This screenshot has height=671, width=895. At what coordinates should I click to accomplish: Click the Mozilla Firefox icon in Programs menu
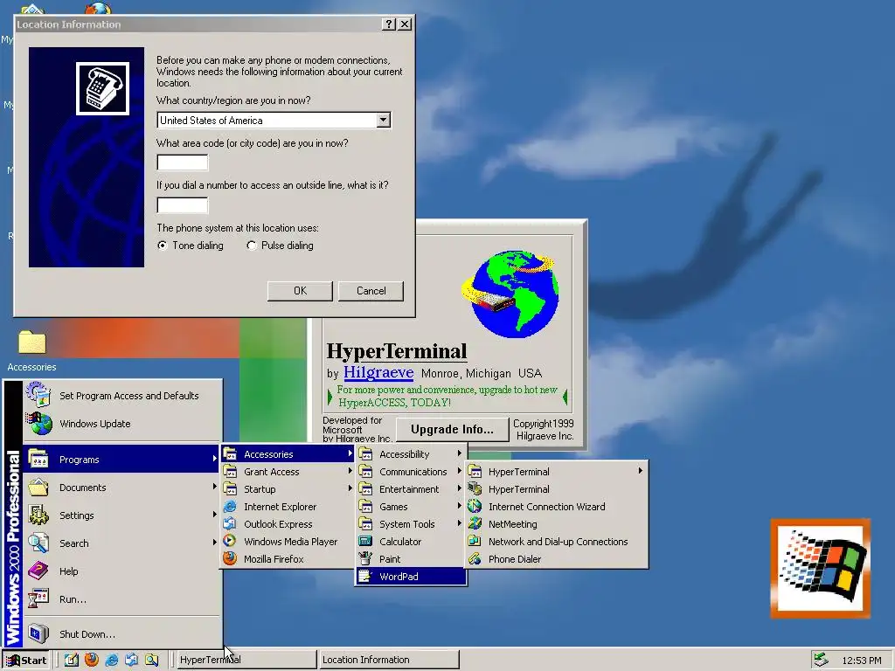tap(230, 558)
